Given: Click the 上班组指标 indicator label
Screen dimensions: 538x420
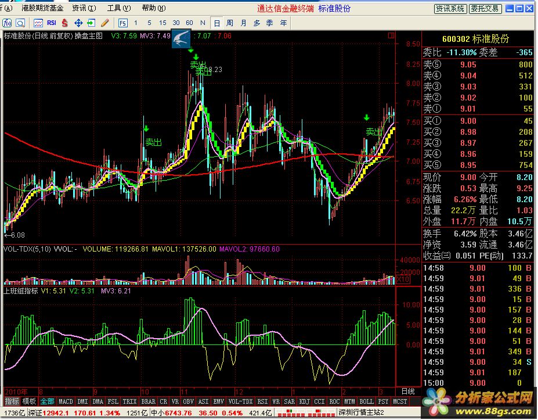Looking at the screenshot, I should click(x=20, y=291).
